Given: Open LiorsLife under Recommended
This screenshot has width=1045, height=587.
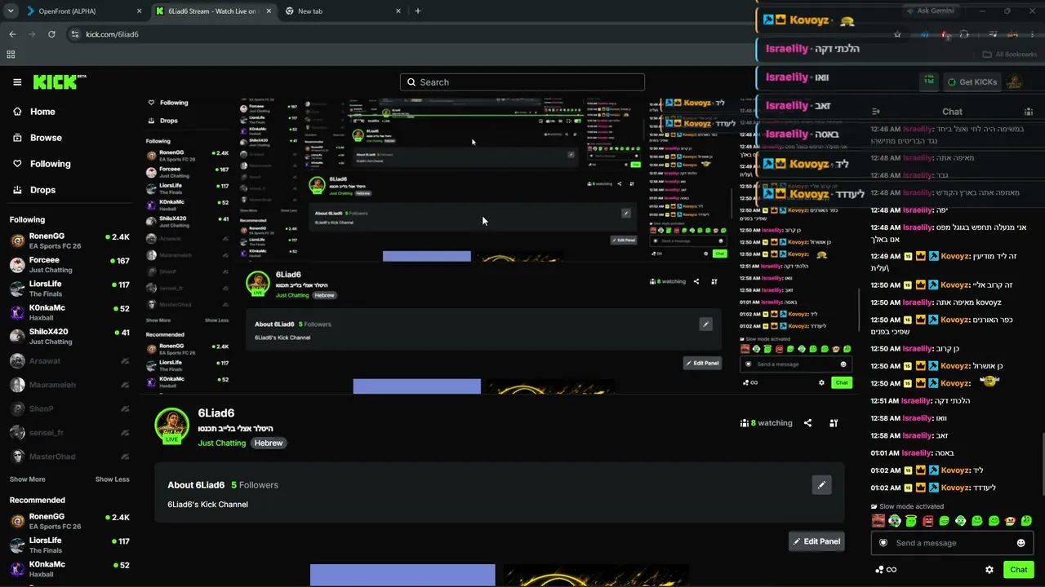Looking at the screenshot, I should [69, 545].
